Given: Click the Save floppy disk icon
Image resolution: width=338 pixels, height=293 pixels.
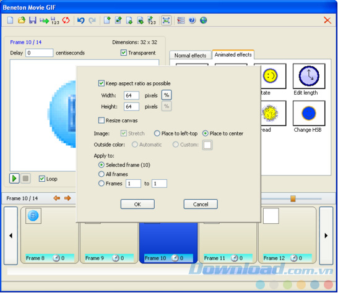Looking at the screenshot, I should point(33,20).
